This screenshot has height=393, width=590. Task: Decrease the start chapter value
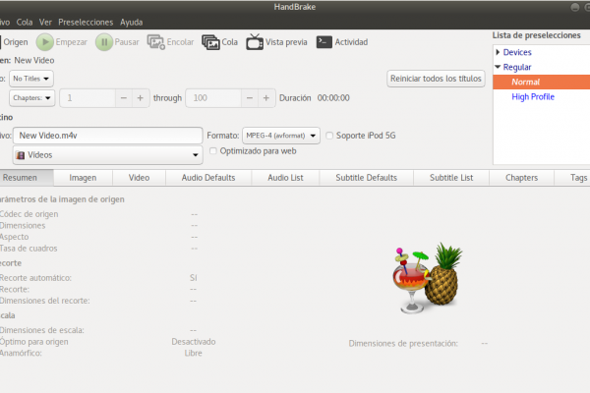[x=124, y=98]
